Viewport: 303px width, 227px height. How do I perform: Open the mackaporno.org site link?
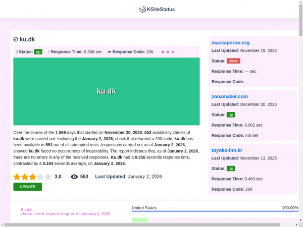pyautogui.click(x=230, y=43)
